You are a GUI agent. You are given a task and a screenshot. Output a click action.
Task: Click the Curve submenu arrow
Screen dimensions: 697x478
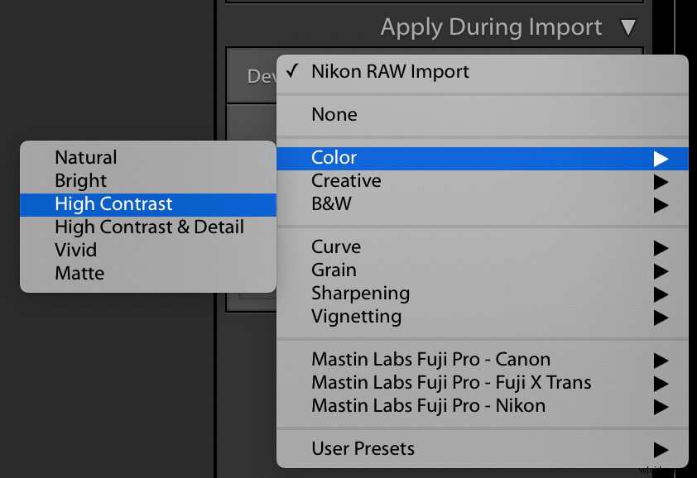click(659, 246)
